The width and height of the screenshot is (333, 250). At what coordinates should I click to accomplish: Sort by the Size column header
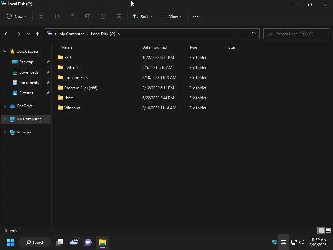coord(232,47)
